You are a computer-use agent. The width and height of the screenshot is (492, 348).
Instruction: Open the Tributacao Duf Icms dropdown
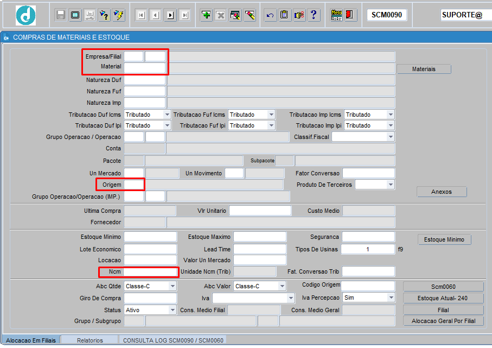tap(167, 115)
